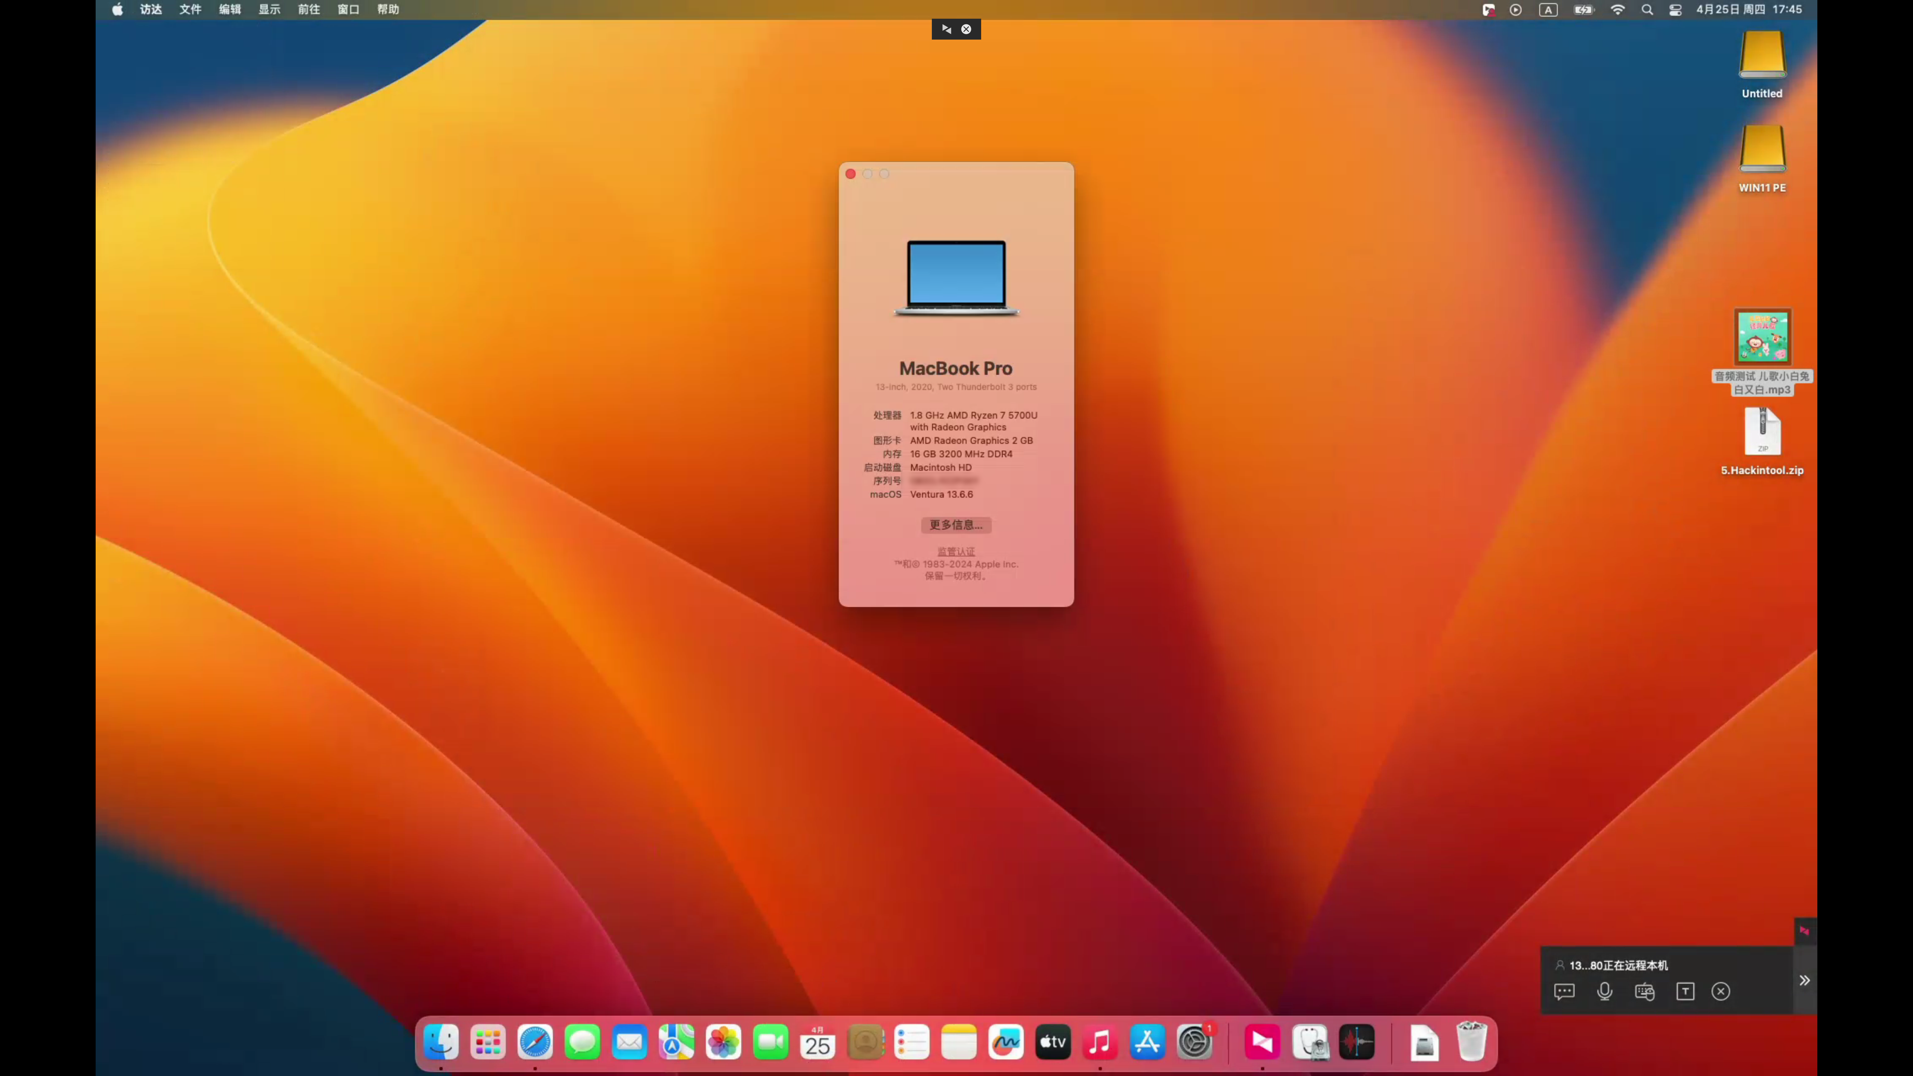Open Control Center
Viewport: 1913px width, 1076px height.
(x=1675, y=10)
